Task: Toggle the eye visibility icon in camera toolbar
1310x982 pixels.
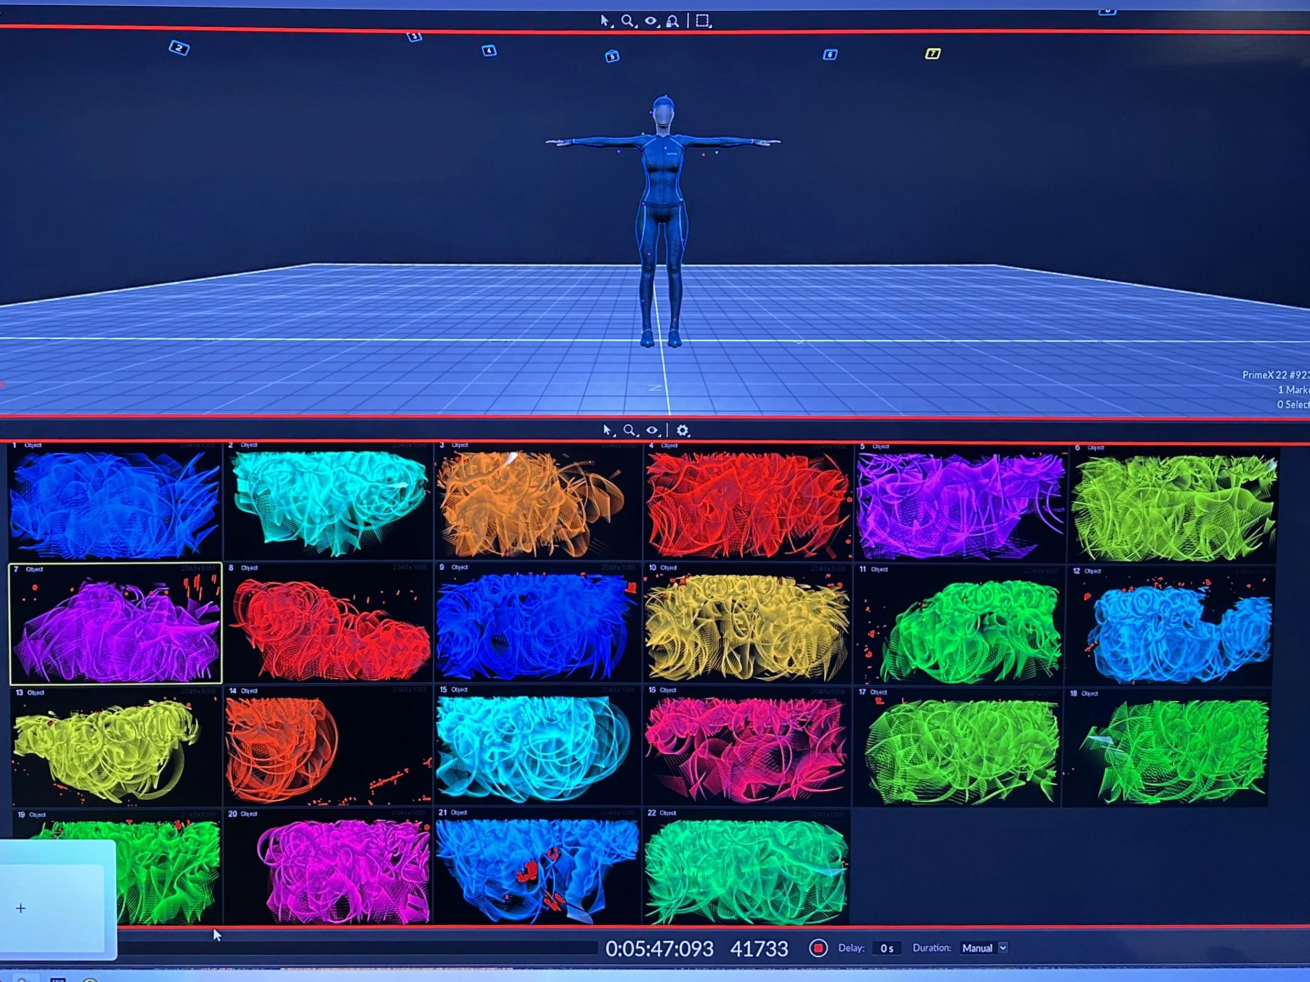Action: (x=652, y=431)
